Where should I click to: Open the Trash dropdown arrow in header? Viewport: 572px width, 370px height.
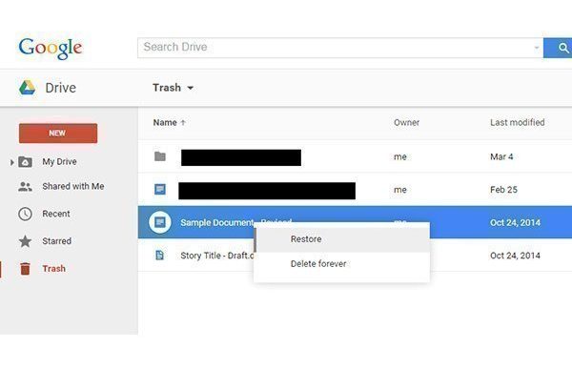click(x=190, y=88)
